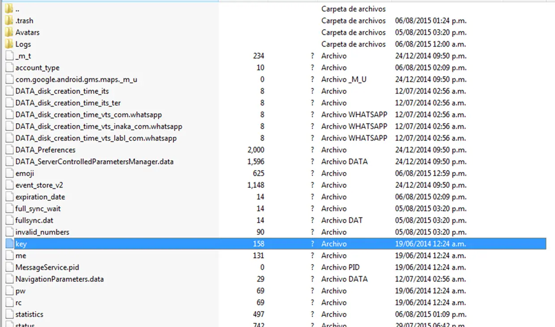Click the file icon next to full_sync_wait
555x327 pixels.
click(9, 208)
